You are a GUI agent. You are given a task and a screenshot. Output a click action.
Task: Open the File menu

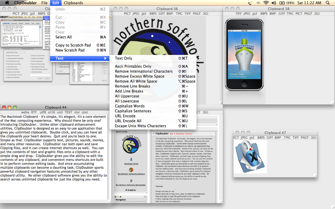pyautogui.click(x=44, y=3)
